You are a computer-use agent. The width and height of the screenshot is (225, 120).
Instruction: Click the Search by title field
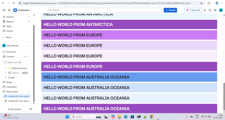[x=17, y=62]
